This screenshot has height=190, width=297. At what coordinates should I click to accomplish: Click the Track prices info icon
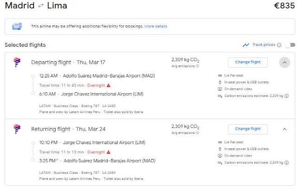click(x=279, y=45)
